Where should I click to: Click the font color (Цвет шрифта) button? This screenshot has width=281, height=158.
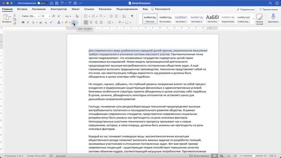click(73, 22)
